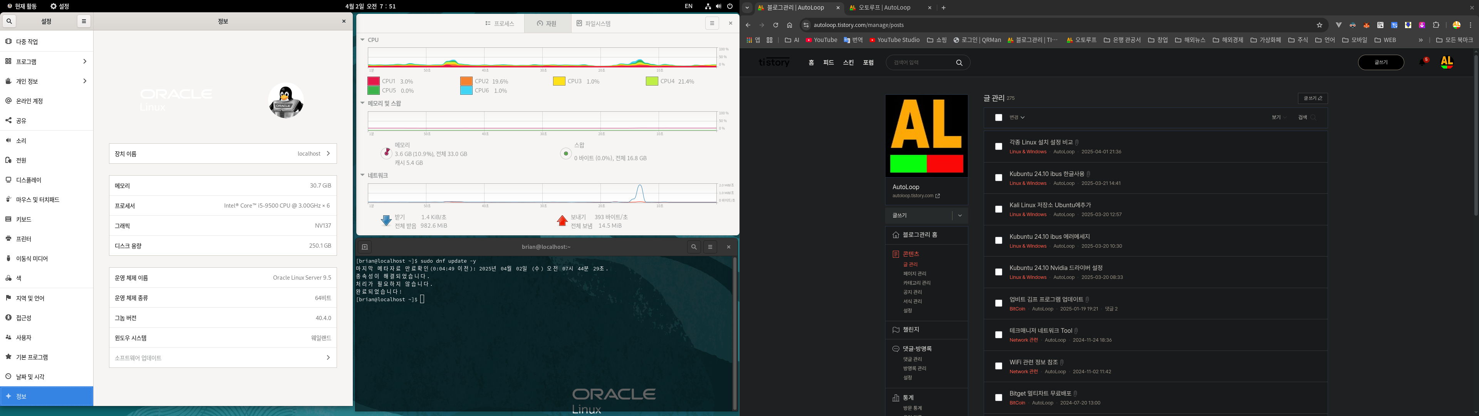The image size is (1479, 416).
Task: Click the terminal search icon
Action: [x=694, y=247]
